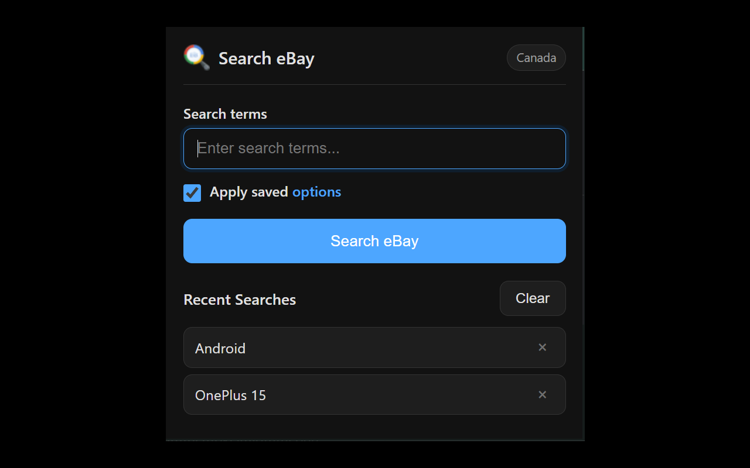Clear all recent searches
This screenshot has height=468, width=750.
[533, 298]
